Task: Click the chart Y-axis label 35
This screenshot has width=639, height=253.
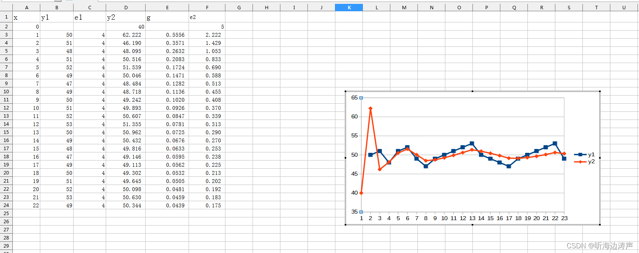Action: pos(354,212)
